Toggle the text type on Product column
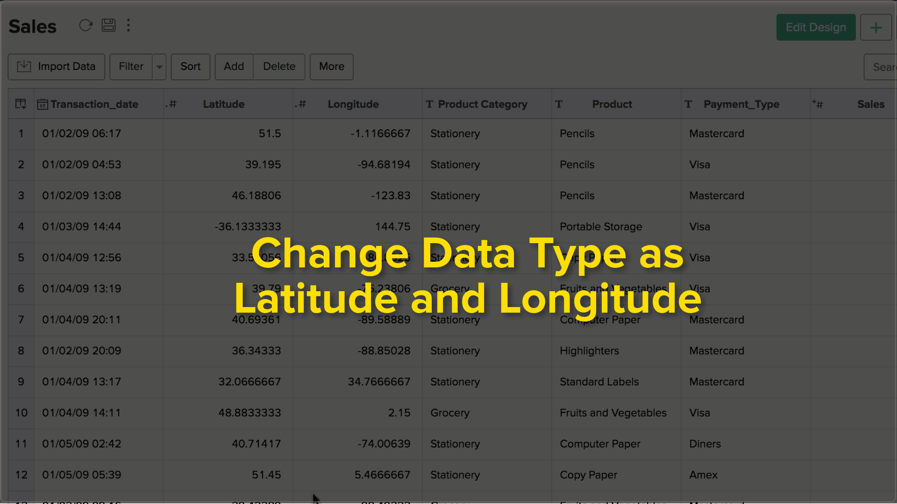The height and width of the screenshot is (504, 897). pyautogui.click(x=558, y=104)
